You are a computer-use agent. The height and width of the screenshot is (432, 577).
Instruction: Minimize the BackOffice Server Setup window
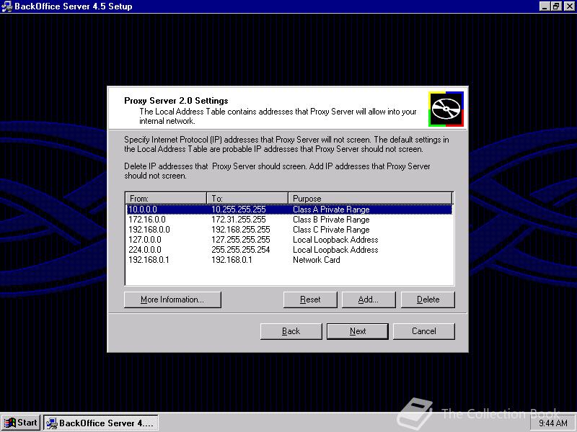[545, 6]
